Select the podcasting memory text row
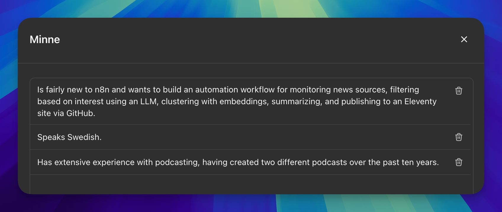Viewport: 502px width, 212px height. tap(238, 162)
